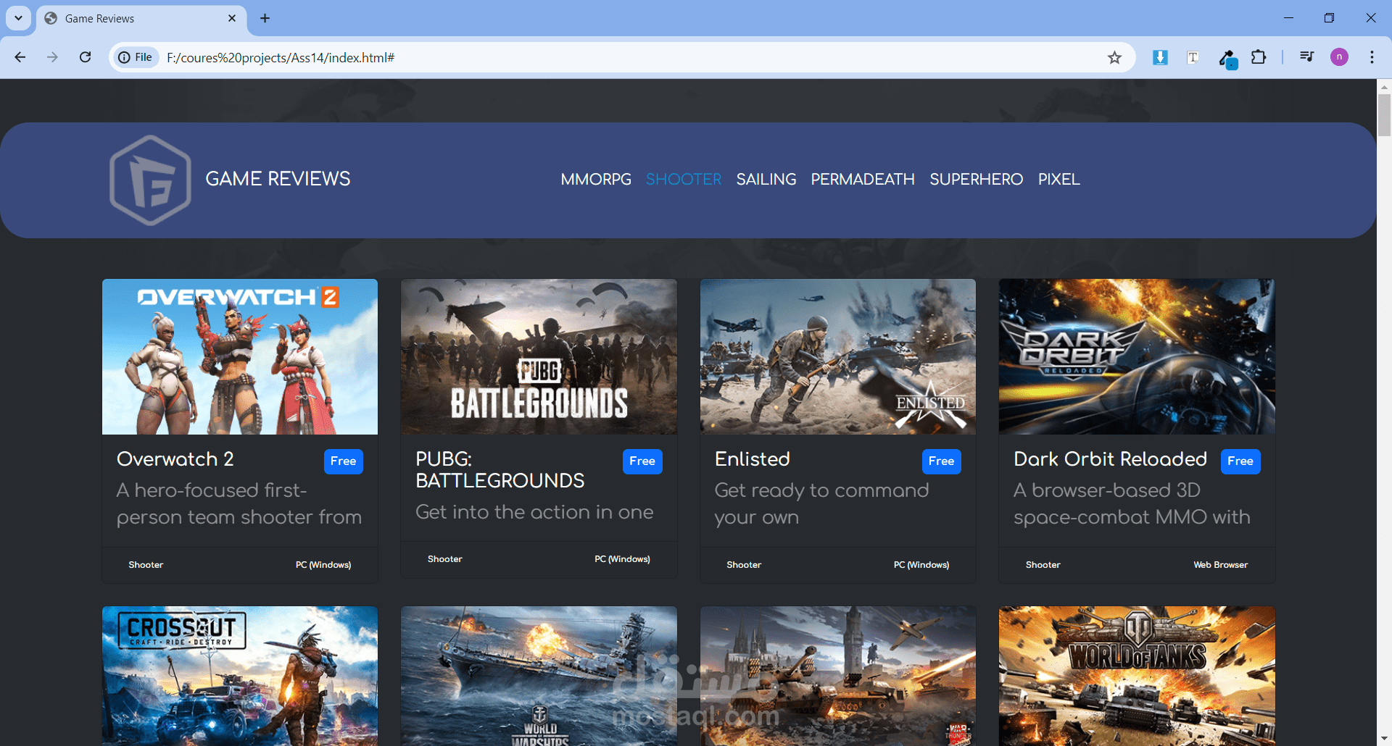Image resolution: width=1392 pixels, height=746 pixels.
Task: Click PC (Windows) on Enlisted card
Action: [x=921, y=565]
